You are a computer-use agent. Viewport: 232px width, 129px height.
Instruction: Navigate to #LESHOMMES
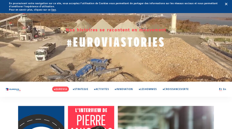pyautogui.click(x=148, y=89)
